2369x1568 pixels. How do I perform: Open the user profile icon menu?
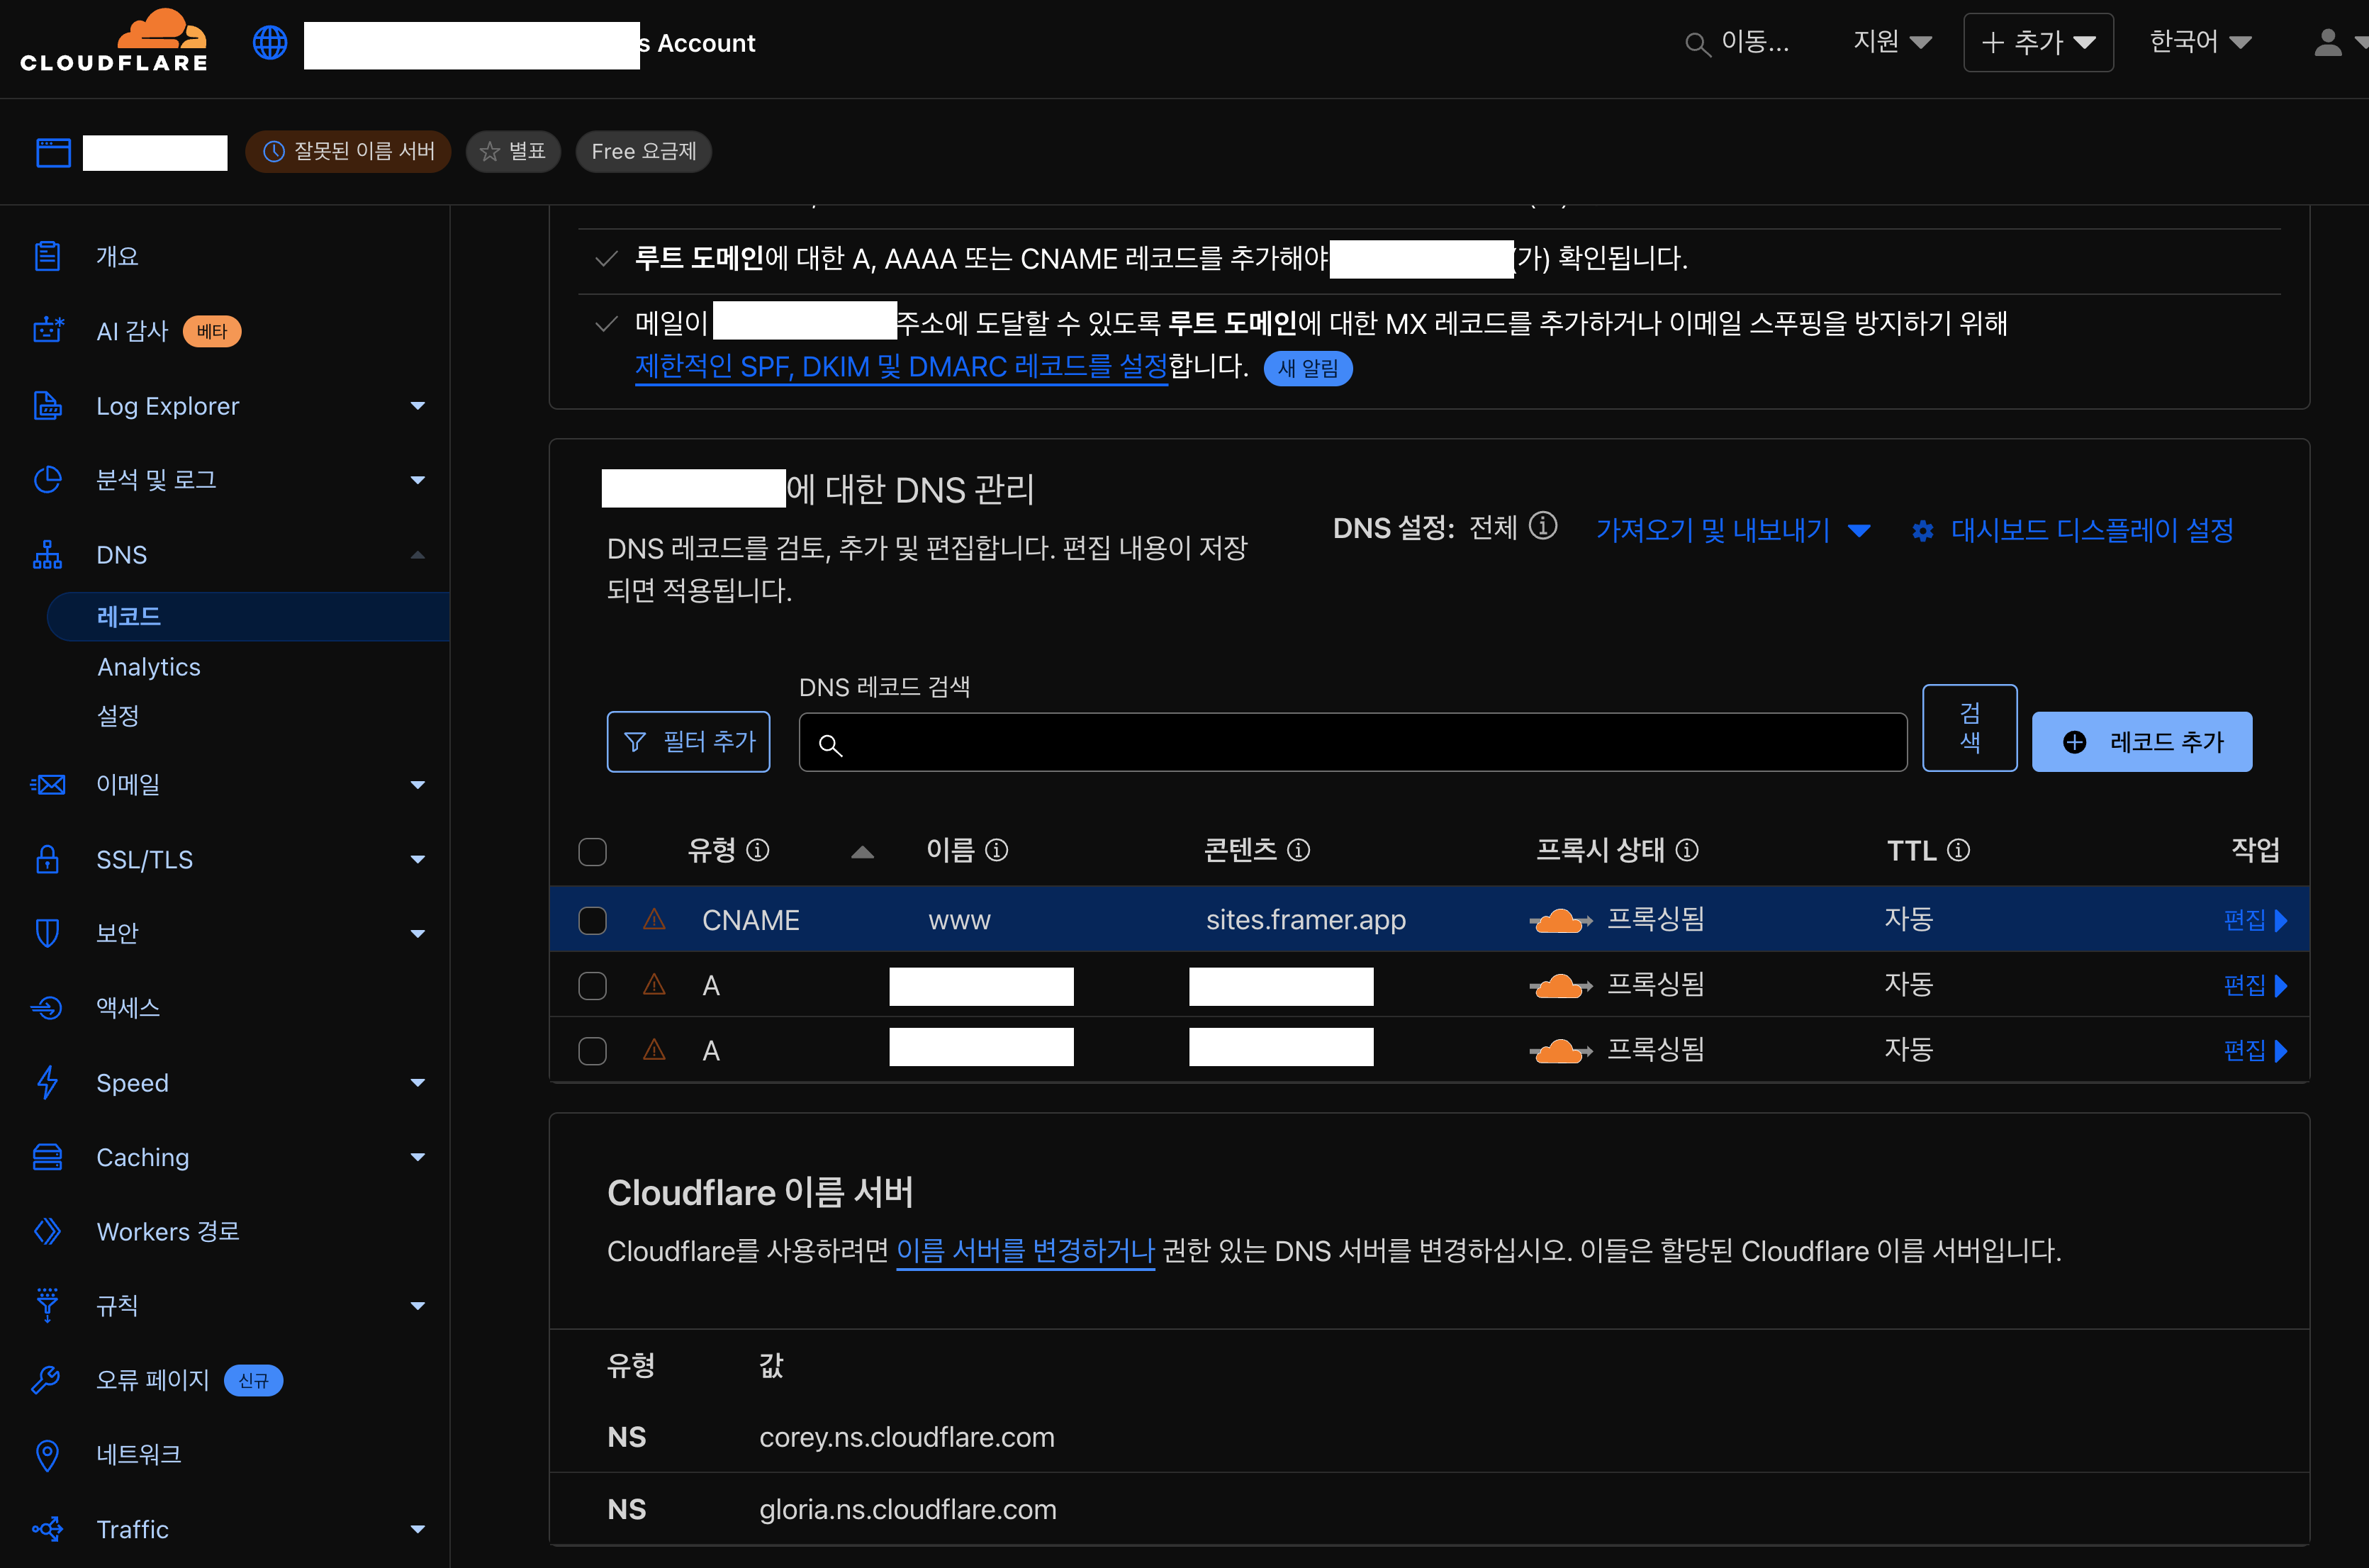pos(2327,42)
